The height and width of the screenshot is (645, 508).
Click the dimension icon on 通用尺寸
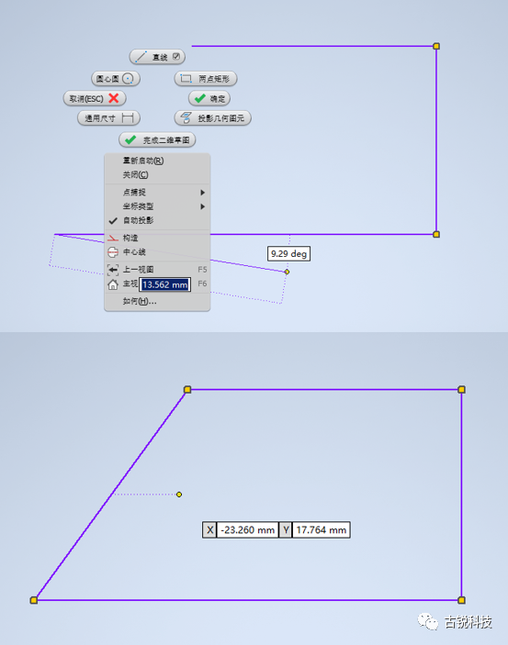128,118
